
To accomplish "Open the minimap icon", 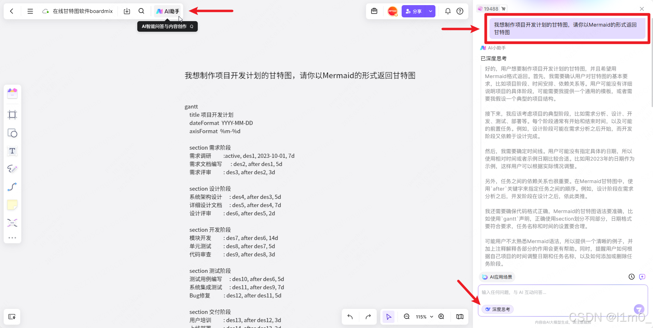I will pos(460,317).
